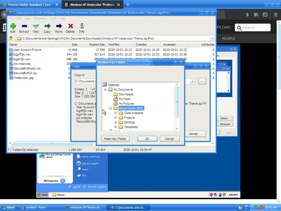Click the My Pictures folder icon in the tree
The width and height of the screenshot is (281, 211).
click(116, 103)
